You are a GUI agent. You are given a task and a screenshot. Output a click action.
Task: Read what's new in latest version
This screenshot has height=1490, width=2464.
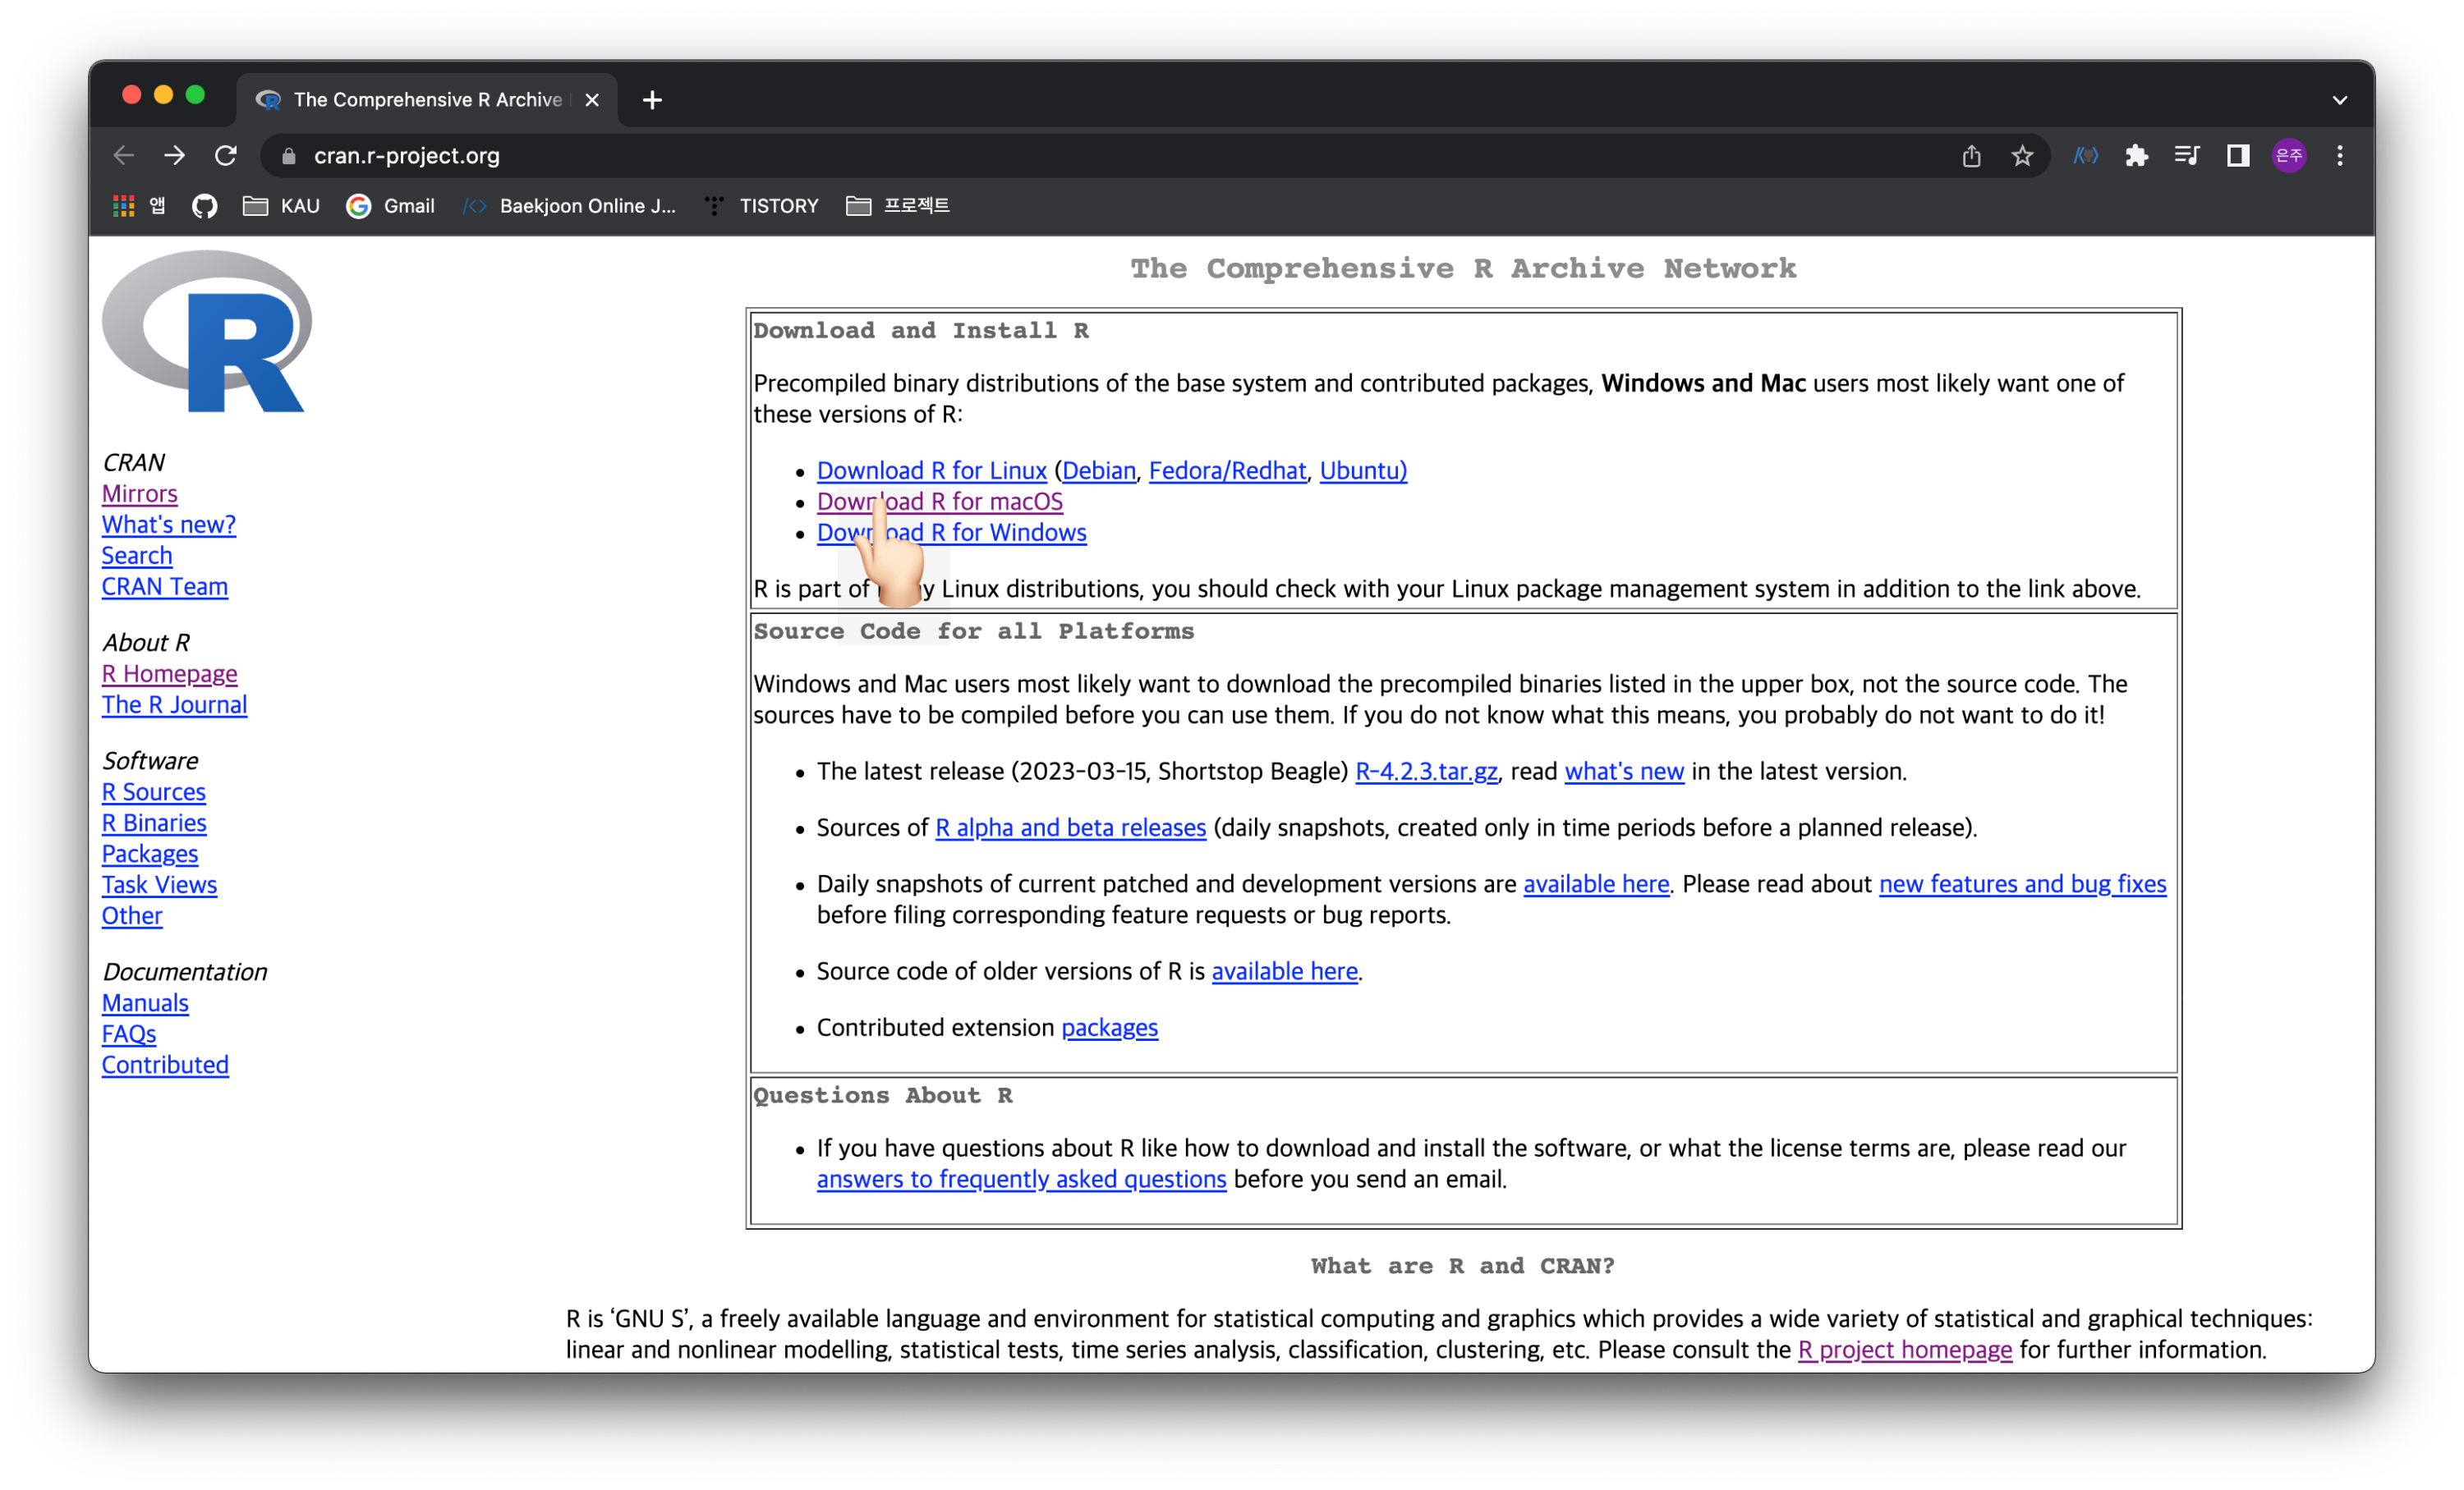click(1625, 772)
